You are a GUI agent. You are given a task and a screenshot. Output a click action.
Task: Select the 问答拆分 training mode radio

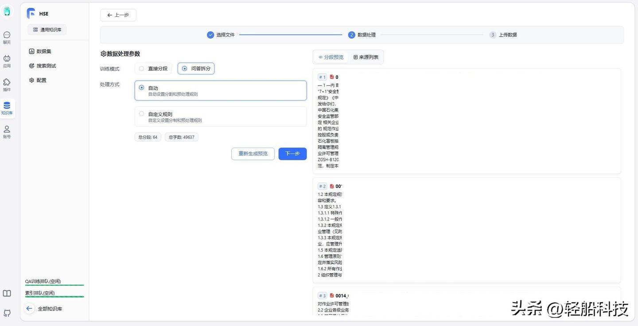coord(196,69)
